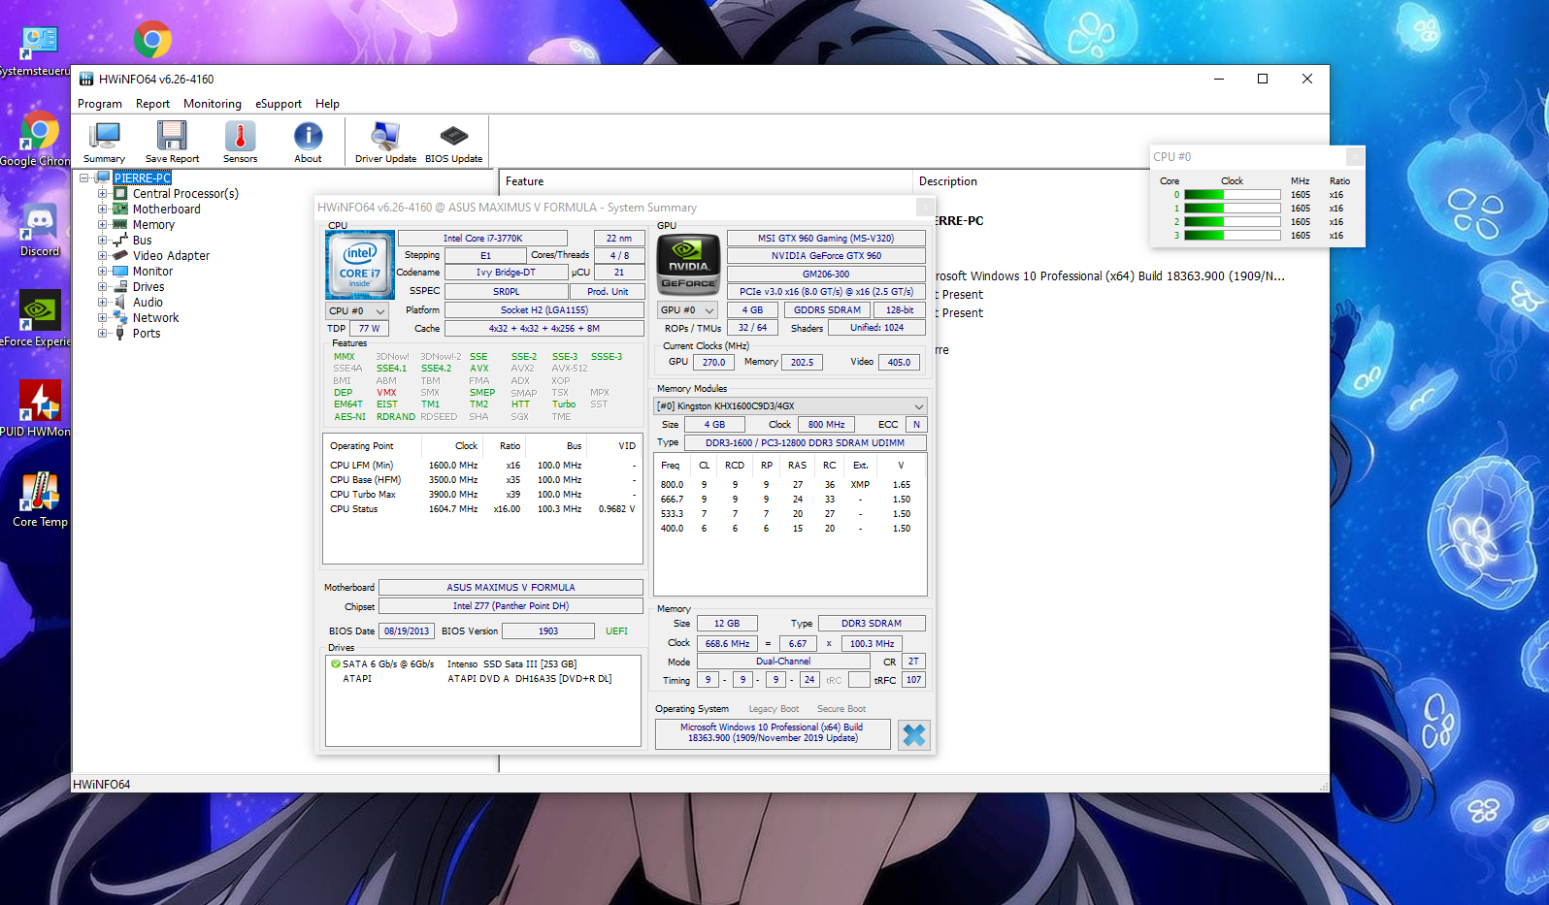Open the eSupport menu
The image size is (1549, 905).
coord(279,104)
